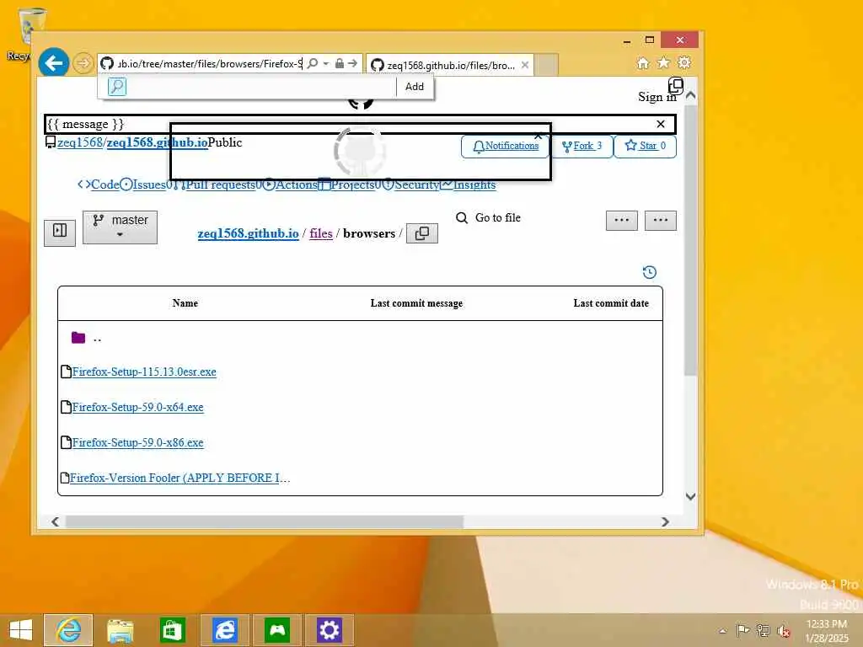
Task: Expand the master branch dropdown
Action: tap(120, 227)
